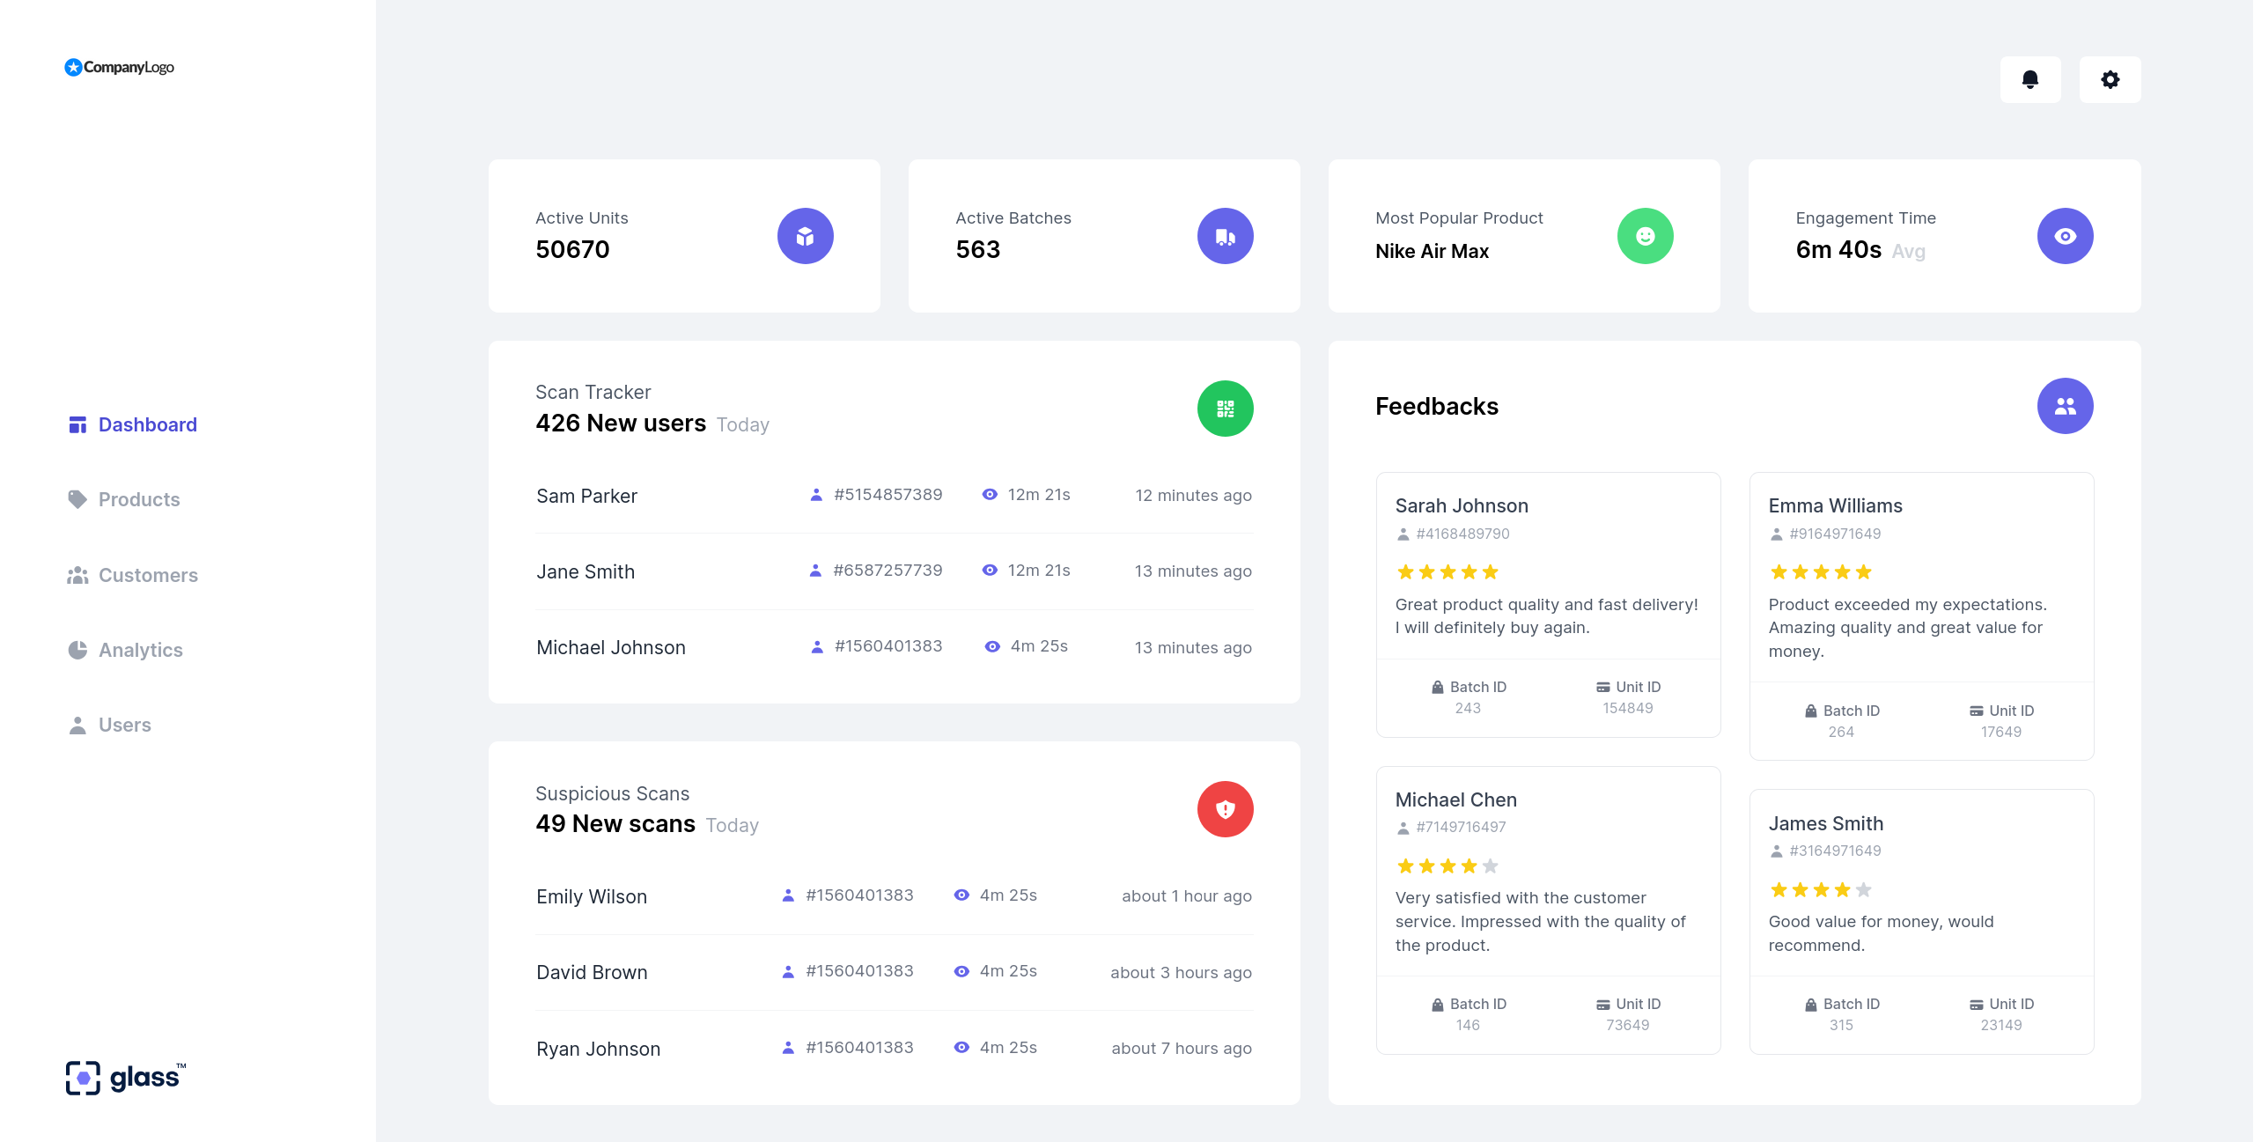The height and width of the screenshot is (1142, 2254).
Task: Open the Customers section
Action: pyautogui.click(x=148, y=575)
